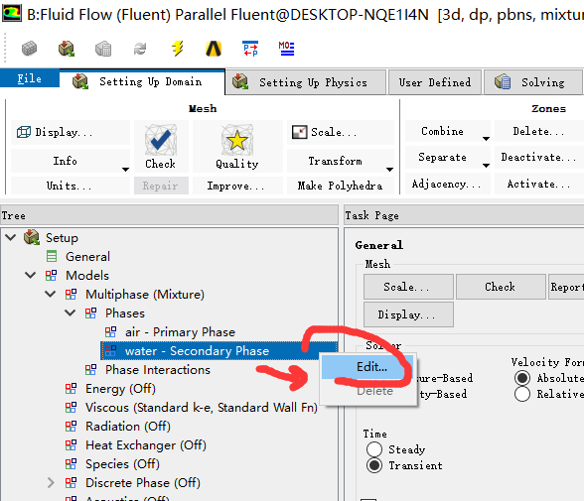Click Activate... zones button
This screenshot has height=501, width=584.
click(x=538, y=184)
